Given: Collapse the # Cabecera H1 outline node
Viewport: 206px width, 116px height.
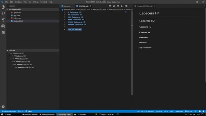Looking at the screenshot, I should pos(9,53).
